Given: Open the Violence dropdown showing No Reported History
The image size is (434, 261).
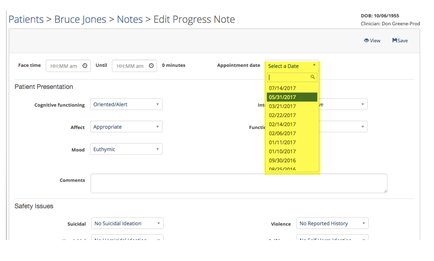Looking at the screenshot, I should [332, 223].
